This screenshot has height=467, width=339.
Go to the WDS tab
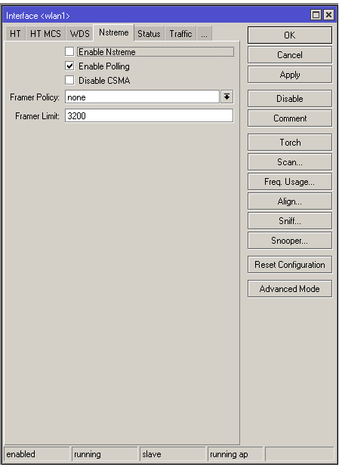pos(79,34)
